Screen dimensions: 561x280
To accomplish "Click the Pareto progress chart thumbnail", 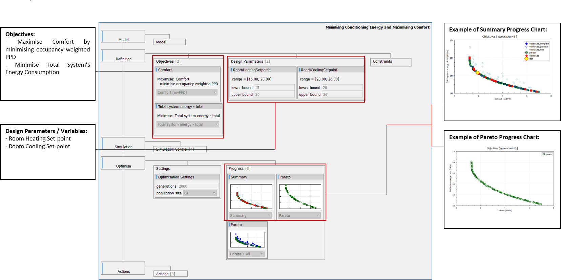I will [x=300, y=196].
